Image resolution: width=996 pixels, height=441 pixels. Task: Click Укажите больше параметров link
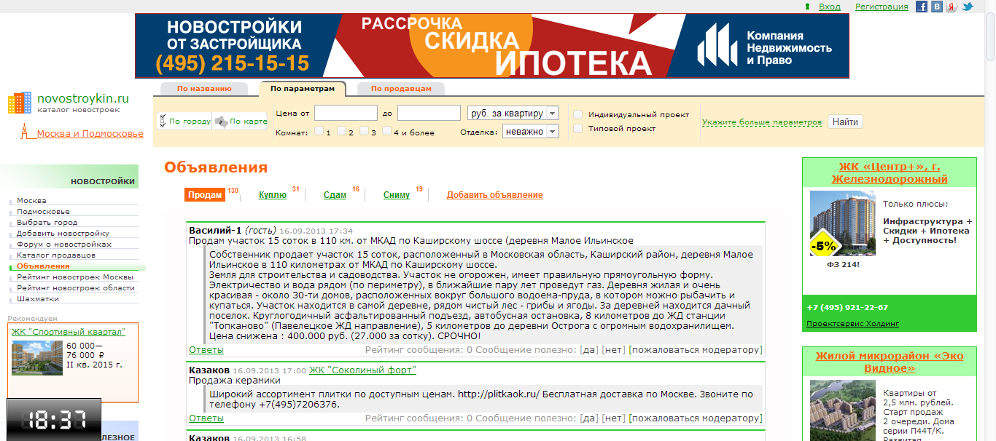[761, 122]
